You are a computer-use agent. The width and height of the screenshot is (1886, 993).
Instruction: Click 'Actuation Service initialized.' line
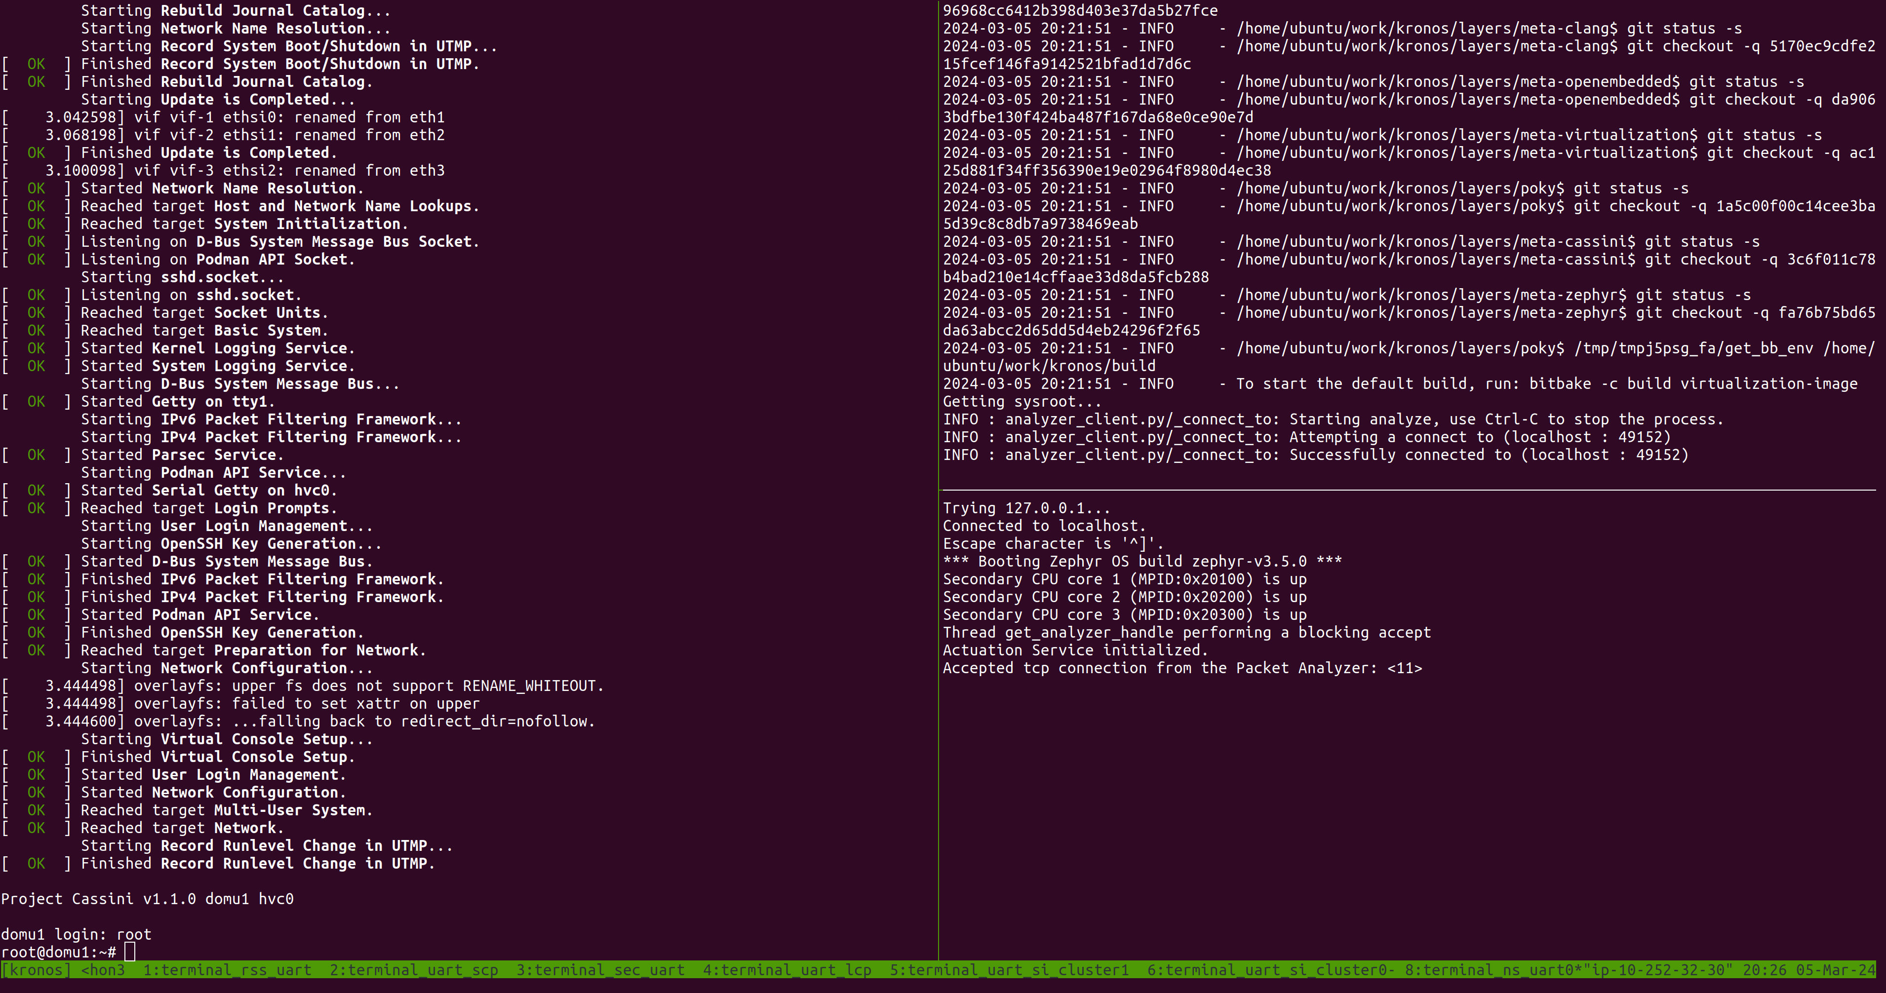click(x=1075, y=650)
